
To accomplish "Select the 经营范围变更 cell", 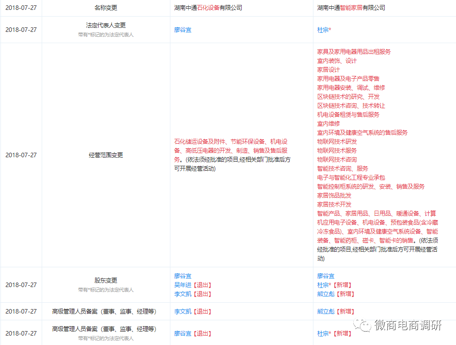I will [x=106, y=155].
